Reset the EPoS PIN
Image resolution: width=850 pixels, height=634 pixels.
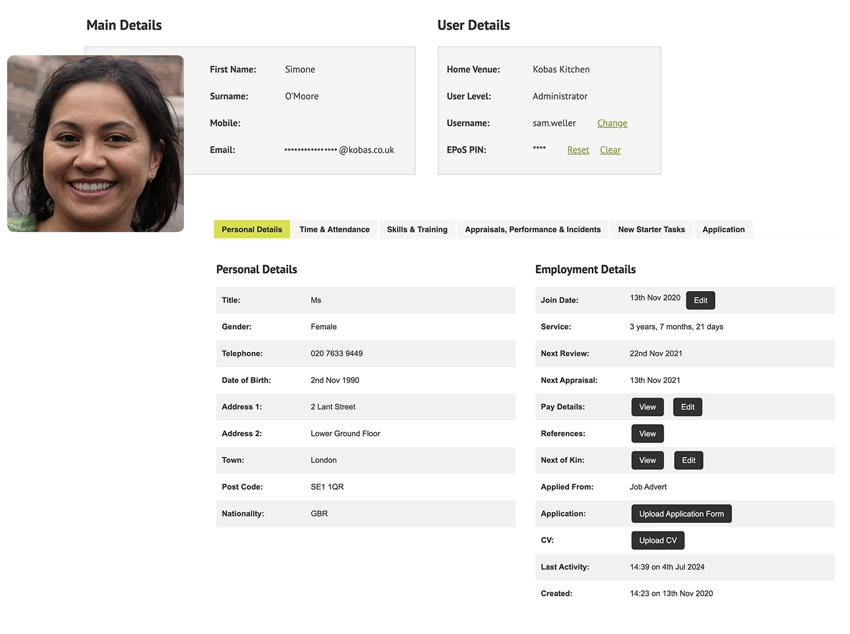tap(578, 150)
